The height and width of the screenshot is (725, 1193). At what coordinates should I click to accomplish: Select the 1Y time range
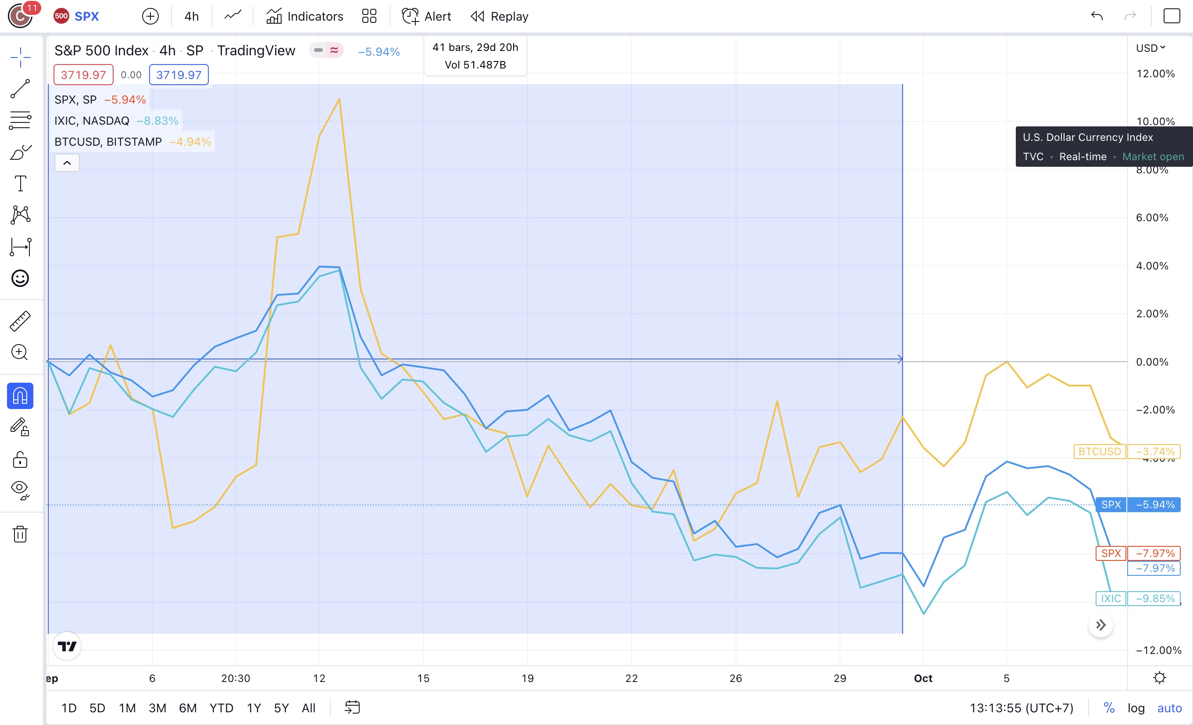254,708
